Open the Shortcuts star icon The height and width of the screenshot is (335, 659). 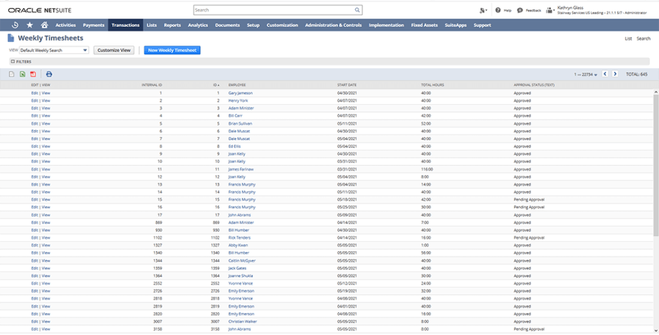[x=30, y=25]
